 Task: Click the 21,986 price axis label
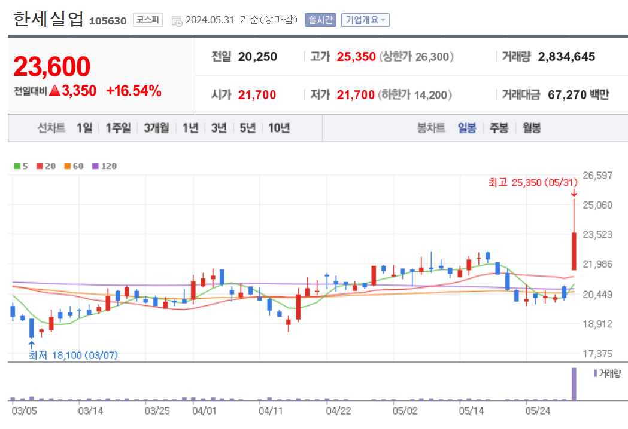(597, 264)
